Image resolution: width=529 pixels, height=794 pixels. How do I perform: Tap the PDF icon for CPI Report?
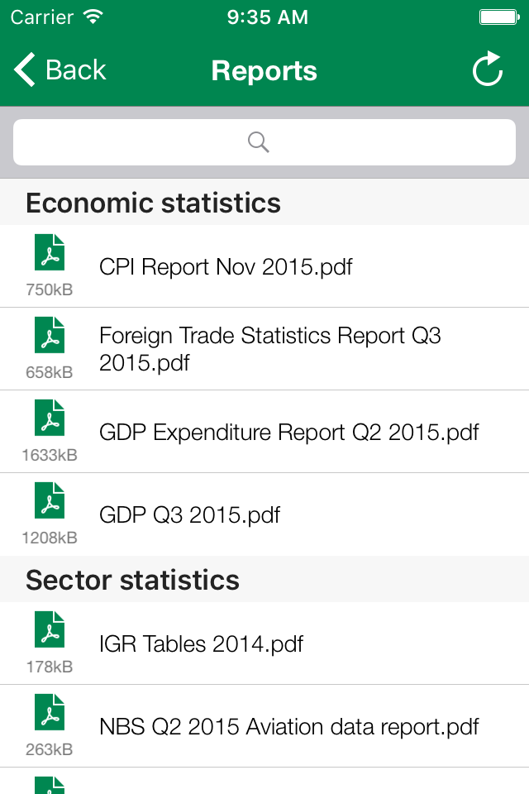click(x=50, y=253)
